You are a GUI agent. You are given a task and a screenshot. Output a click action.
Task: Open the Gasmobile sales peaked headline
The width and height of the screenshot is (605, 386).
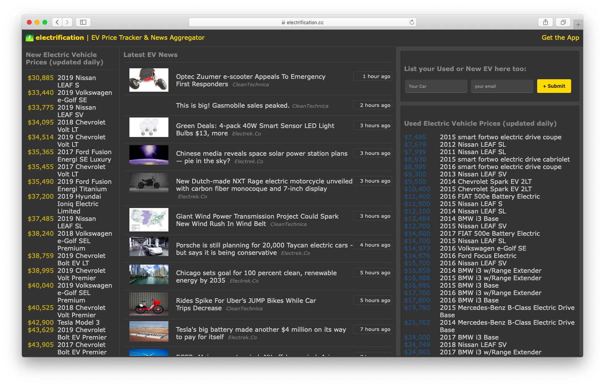click(x=232, y=105)
